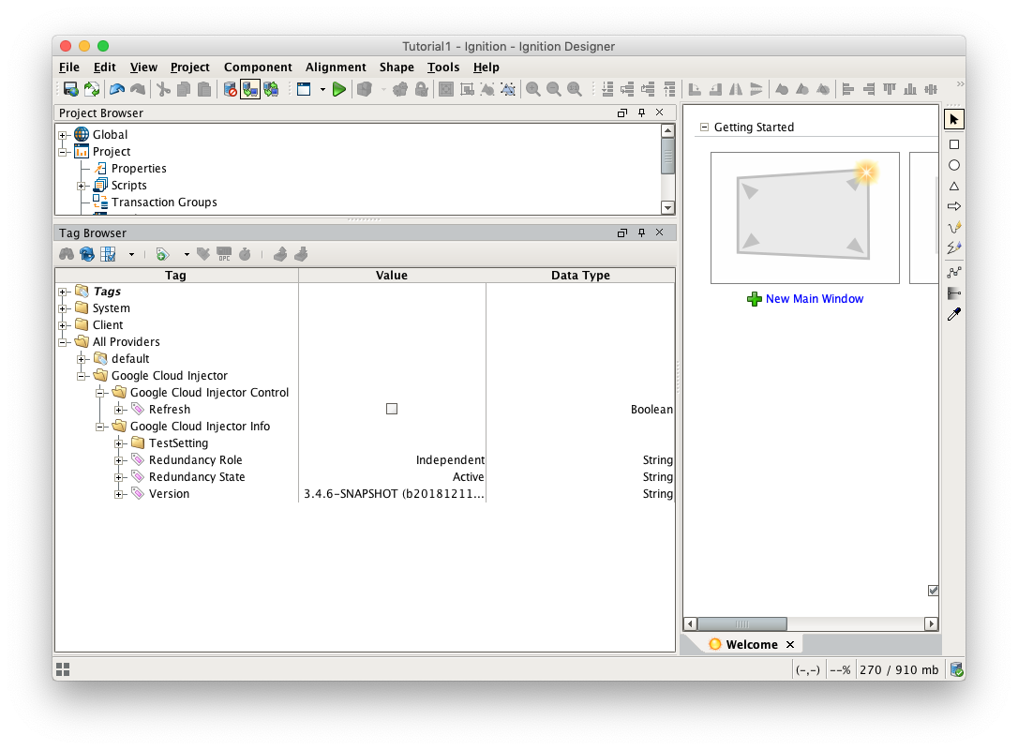The width and height of the screenshot is (1018, 750).
Task: Click the New Tag icon with green plus
Action: point(162,254)
